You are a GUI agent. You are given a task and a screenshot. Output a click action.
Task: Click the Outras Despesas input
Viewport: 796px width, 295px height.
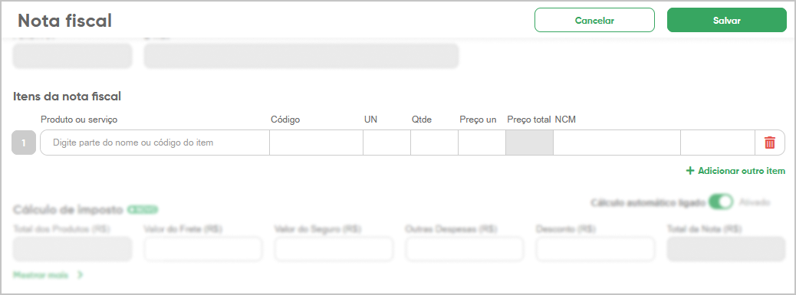(465, 249)
